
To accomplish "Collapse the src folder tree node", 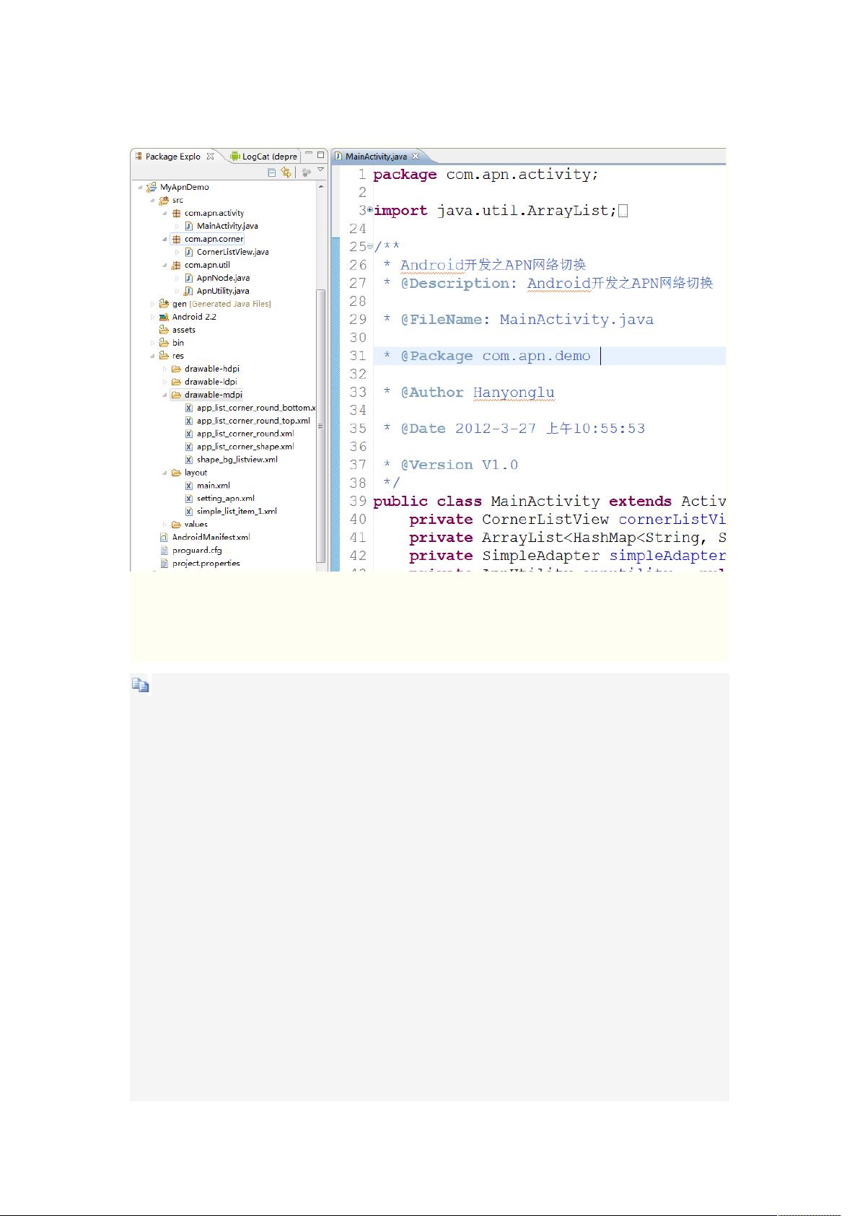I will point(153,201).
